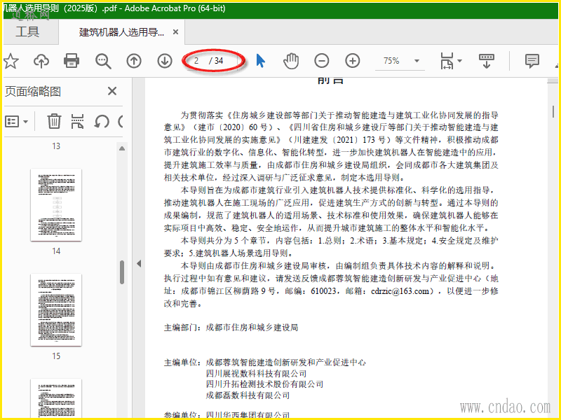This screenshot has height=420, width=561.
Task: Switch to the 建筑机器人选用导... document tab
Action: pos(121,32)
